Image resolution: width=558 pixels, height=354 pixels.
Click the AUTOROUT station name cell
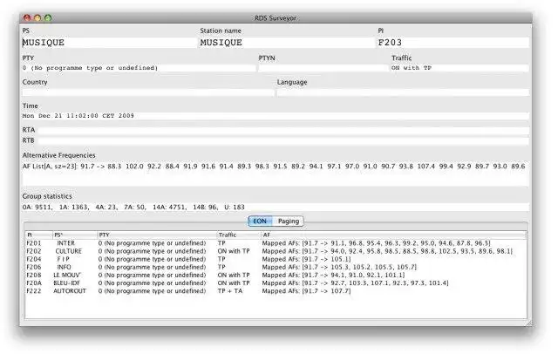70,291
